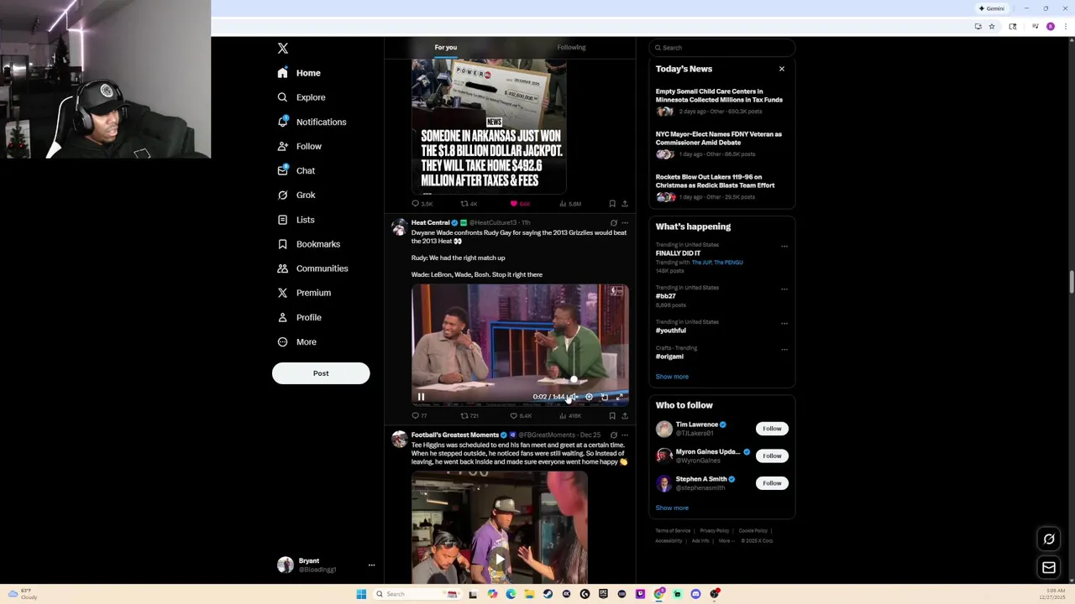Open Grok actions on Football's Greatest Moments post
The image size is (1075, 604).
click(613, 435)
